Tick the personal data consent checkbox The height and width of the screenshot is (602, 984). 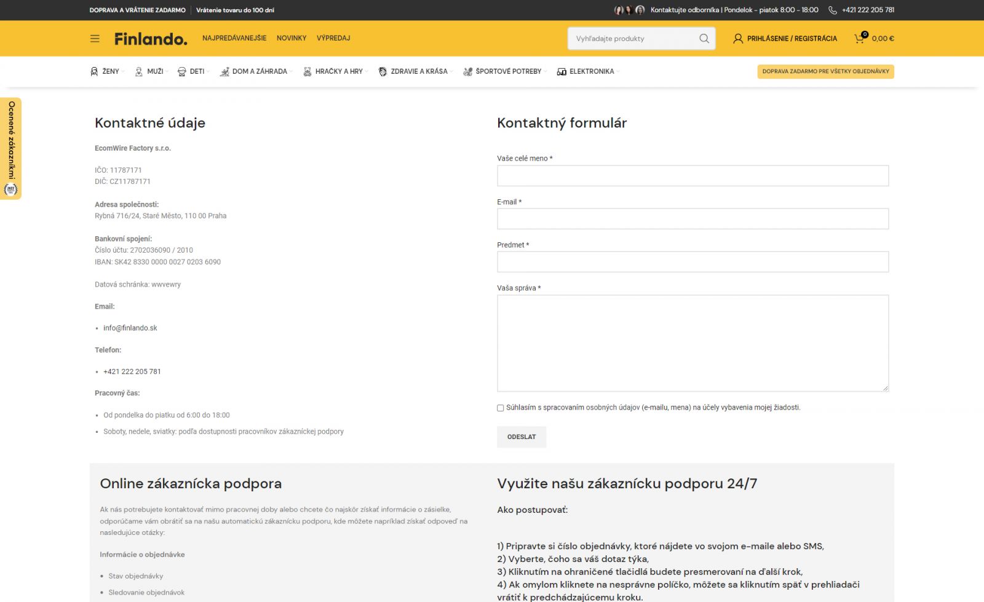coord(501,408)
